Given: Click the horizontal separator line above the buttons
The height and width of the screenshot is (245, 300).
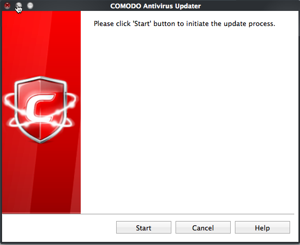Looking at the screenshot, I should coord(148,214).
